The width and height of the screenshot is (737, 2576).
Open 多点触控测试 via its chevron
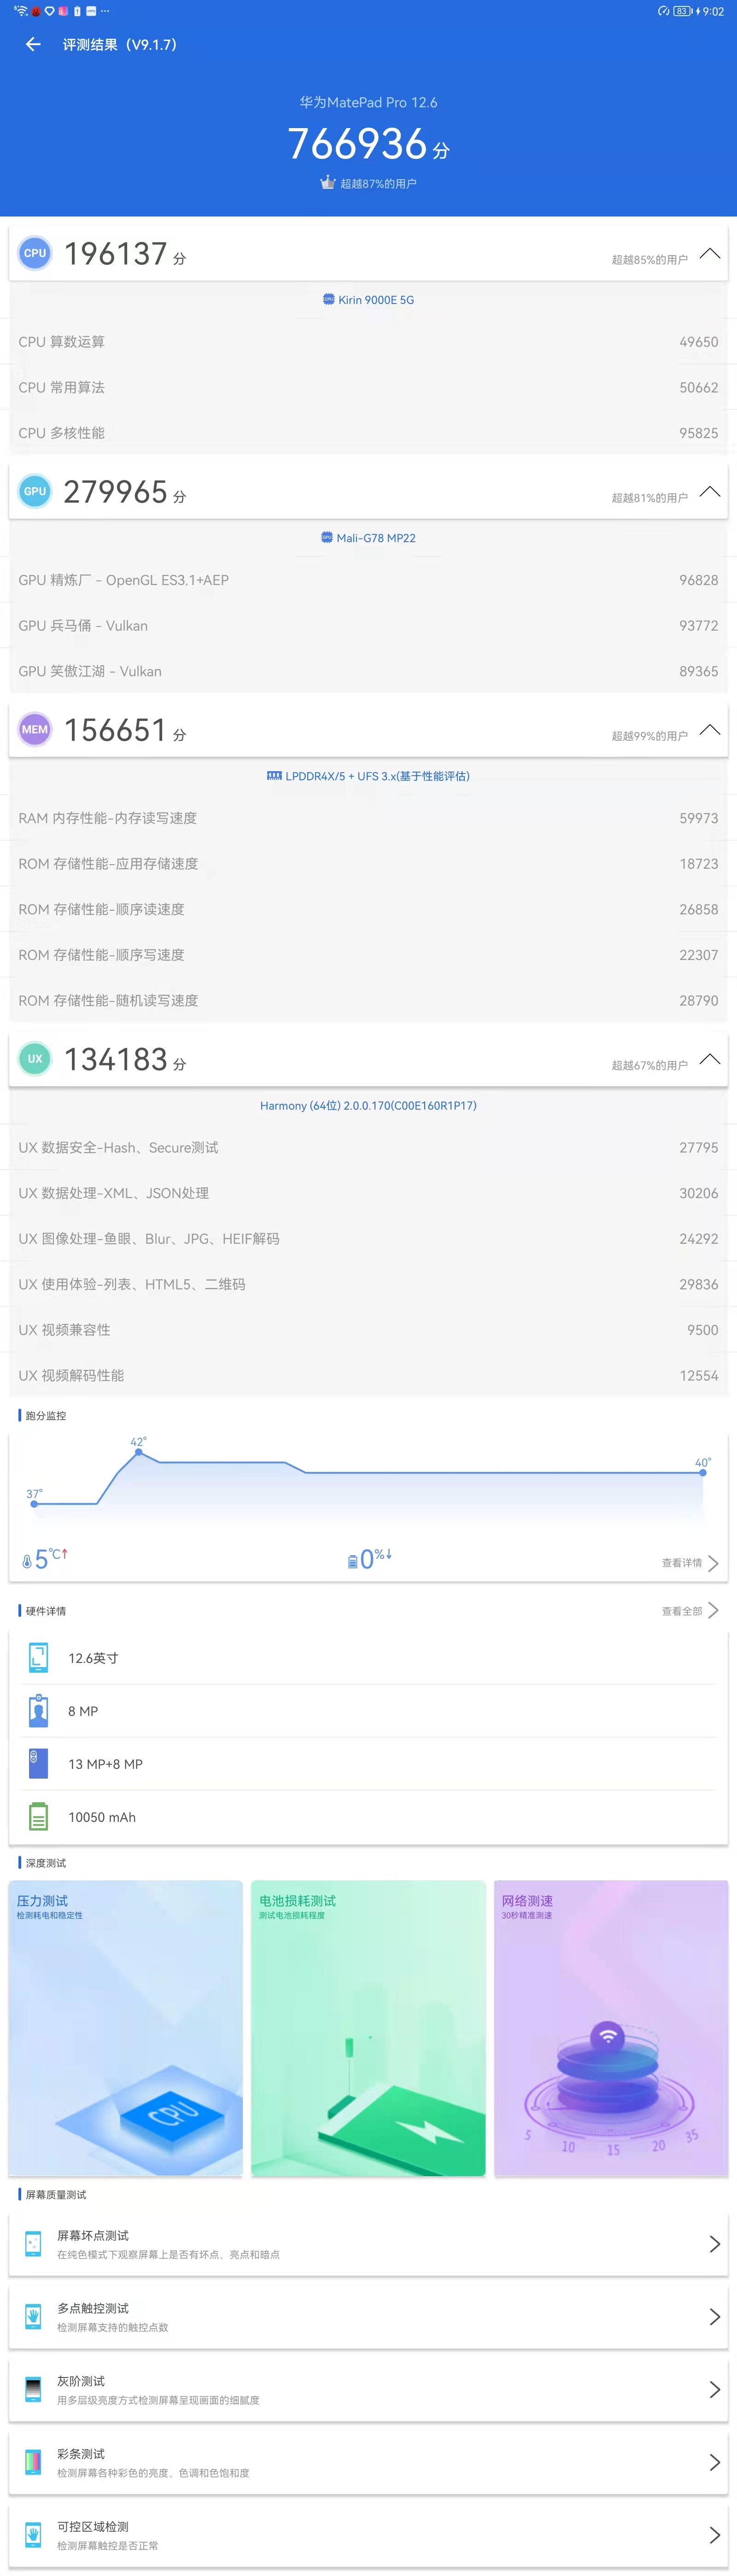pyautogui.click(x=714, y=2316)
